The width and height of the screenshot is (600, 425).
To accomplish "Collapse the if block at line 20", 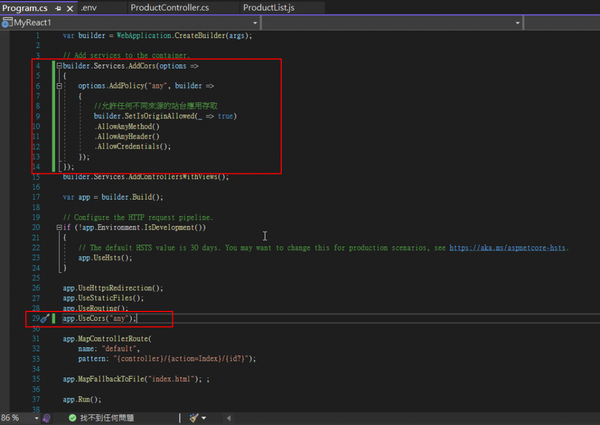I will 59,227.
